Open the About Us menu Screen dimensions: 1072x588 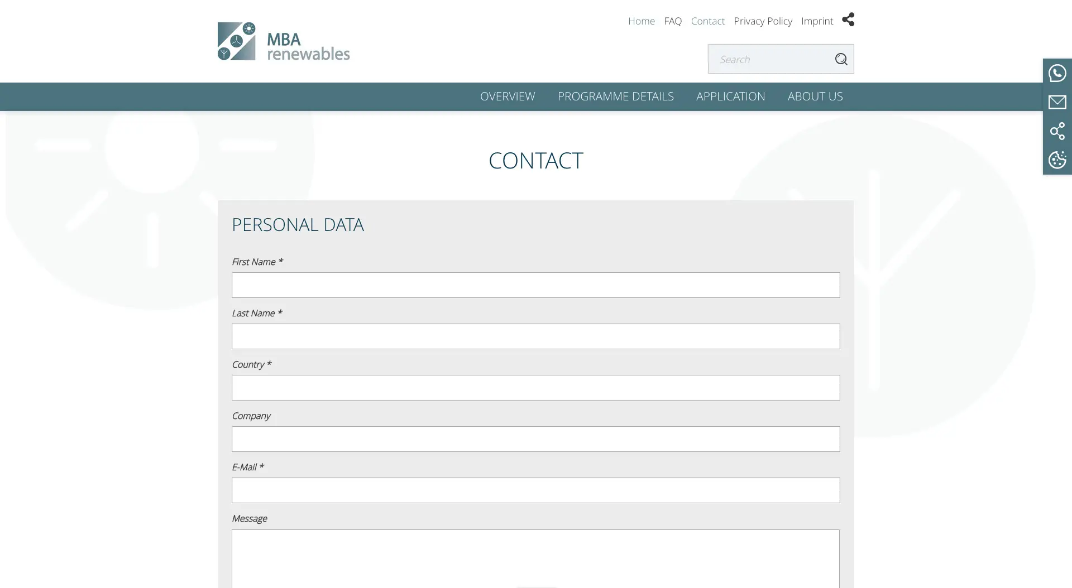pos(815,97)
